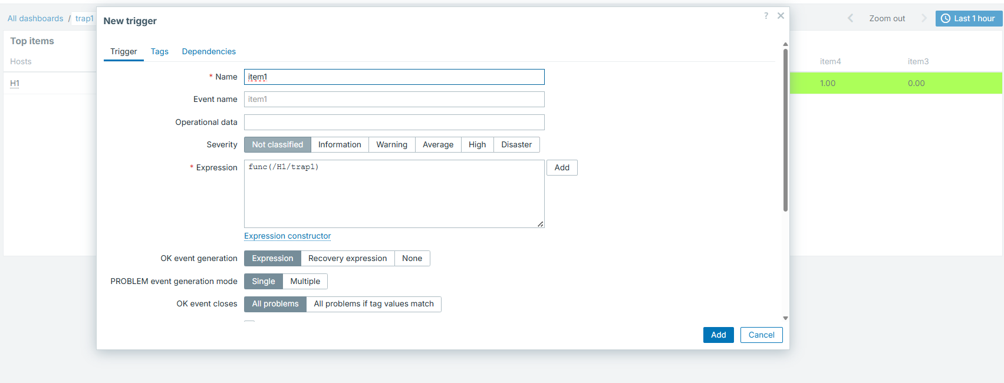Click the scroll up arrow in dialog

(785, 45)
